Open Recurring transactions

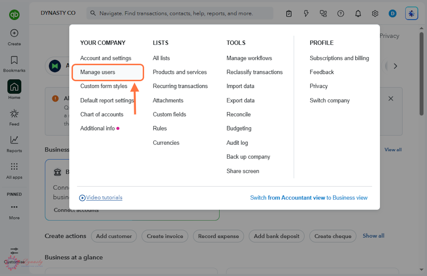click(x=180, y=86)
